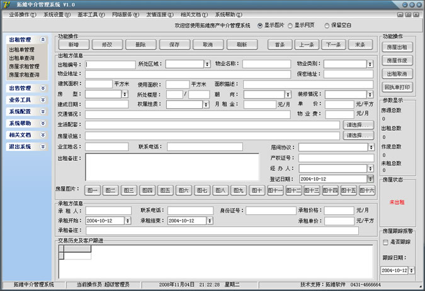Open the 业务操作 menu

(x=23, y=14)
